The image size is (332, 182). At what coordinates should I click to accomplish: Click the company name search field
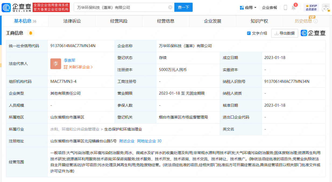click(121, 8)
